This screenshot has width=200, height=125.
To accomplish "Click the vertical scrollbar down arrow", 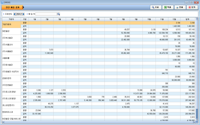I will [x=197, y=120].
